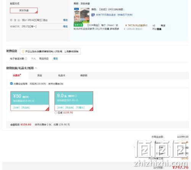The width and height of the screenshot is (191, 170).
Task: Click the green 国家补贴 subsidy tag
Action: tap(78, 25)
